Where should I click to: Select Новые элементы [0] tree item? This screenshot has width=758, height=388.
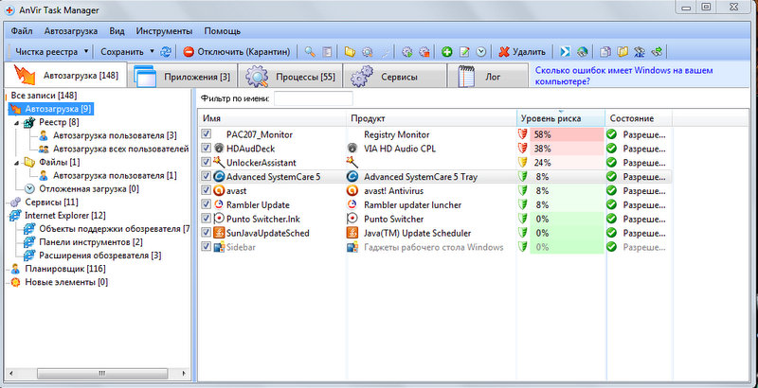click(x=66, y=282)
